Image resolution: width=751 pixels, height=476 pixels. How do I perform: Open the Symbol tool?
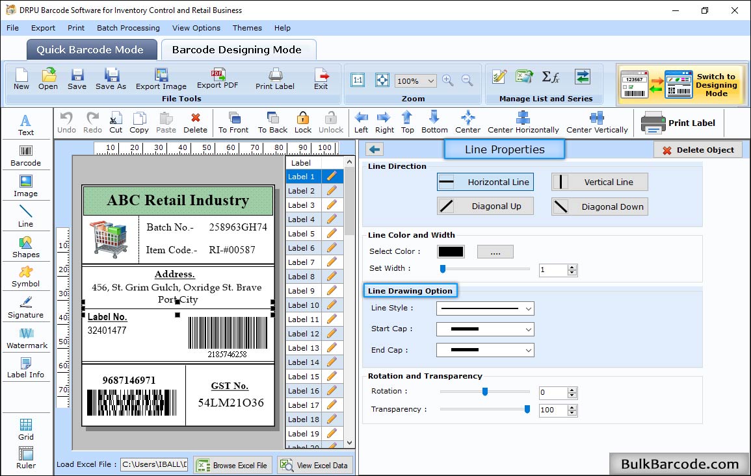(x=26, y=277)
